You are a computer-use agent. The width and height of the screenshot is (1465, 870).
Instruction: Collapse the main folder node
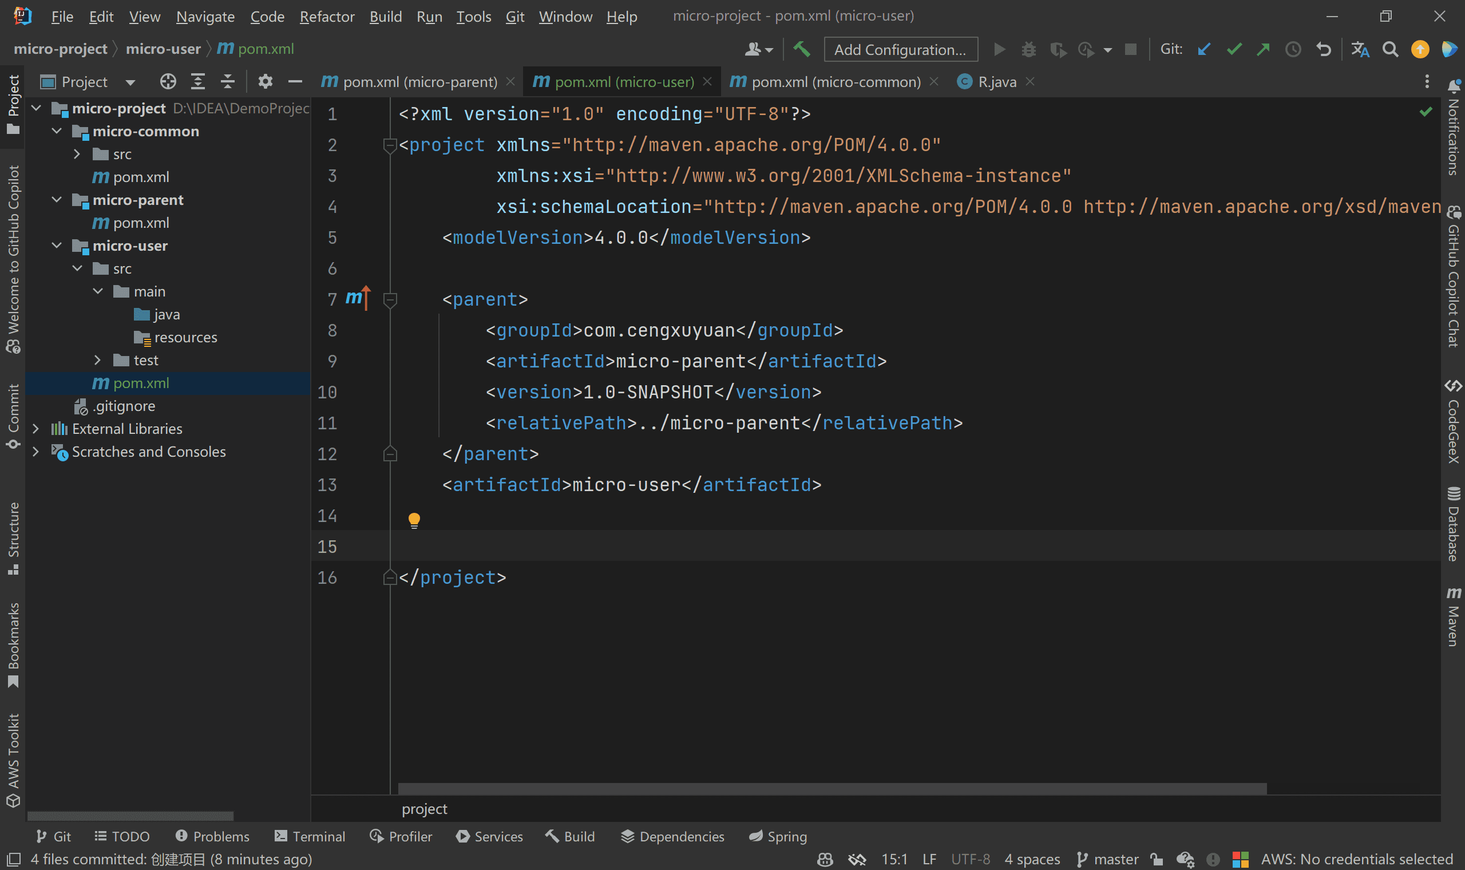[98, 291]
